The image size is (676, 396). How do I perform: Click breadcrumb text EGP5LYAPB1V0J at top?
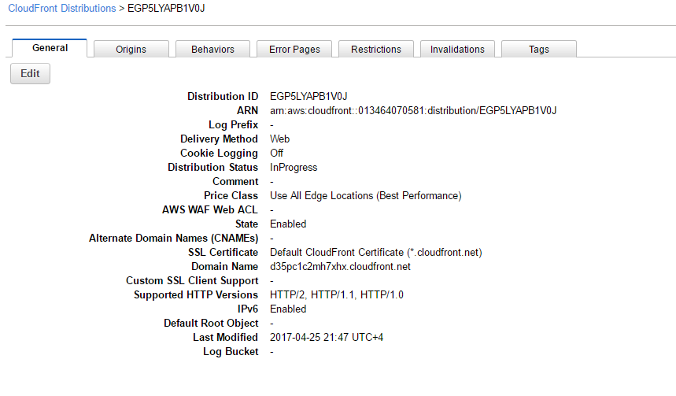coord(166,8)
